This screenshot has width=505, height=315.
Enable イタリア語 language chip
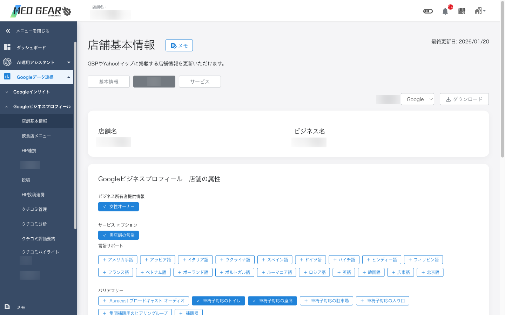(x=195, y=260)
